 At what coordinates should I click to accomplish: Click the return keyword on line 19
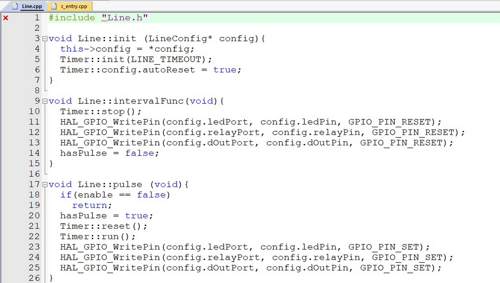[x=90, y=205]
